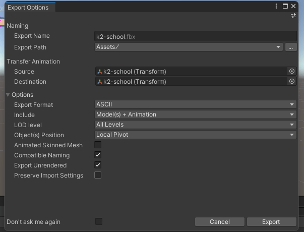Click the Export button
Viewport: 304px width, 232px height.
271,222
